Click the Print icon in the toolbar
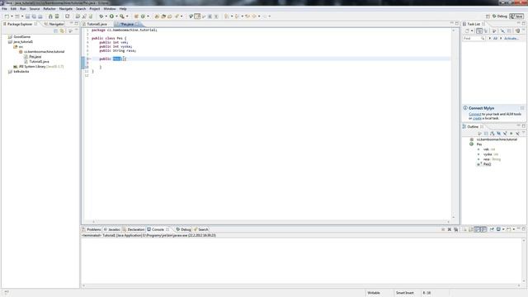528x297 pixels. (x=40, y=16)
